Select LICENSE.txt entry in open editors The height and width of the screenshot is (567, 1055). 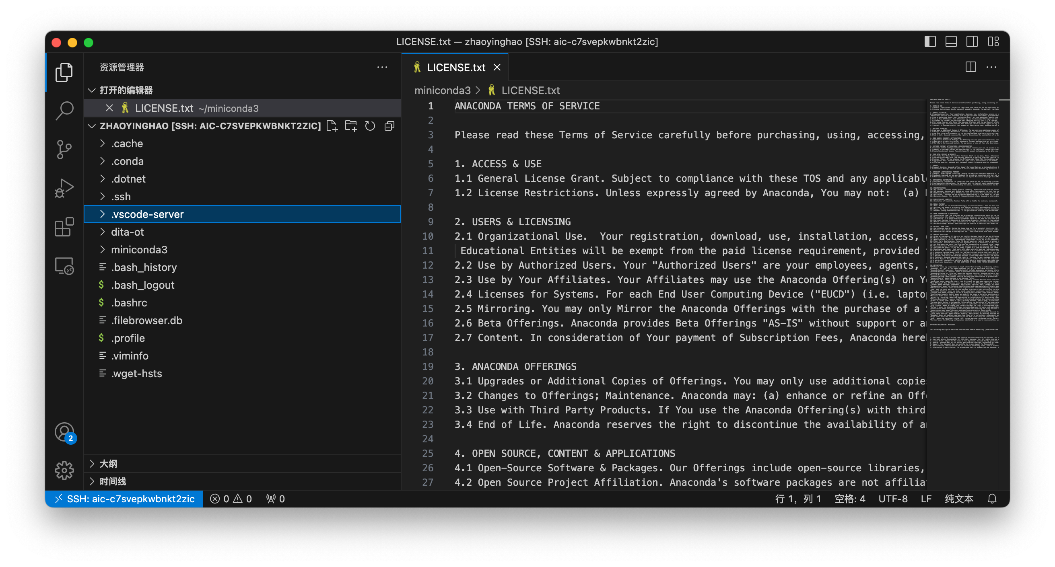pos(242,108)
